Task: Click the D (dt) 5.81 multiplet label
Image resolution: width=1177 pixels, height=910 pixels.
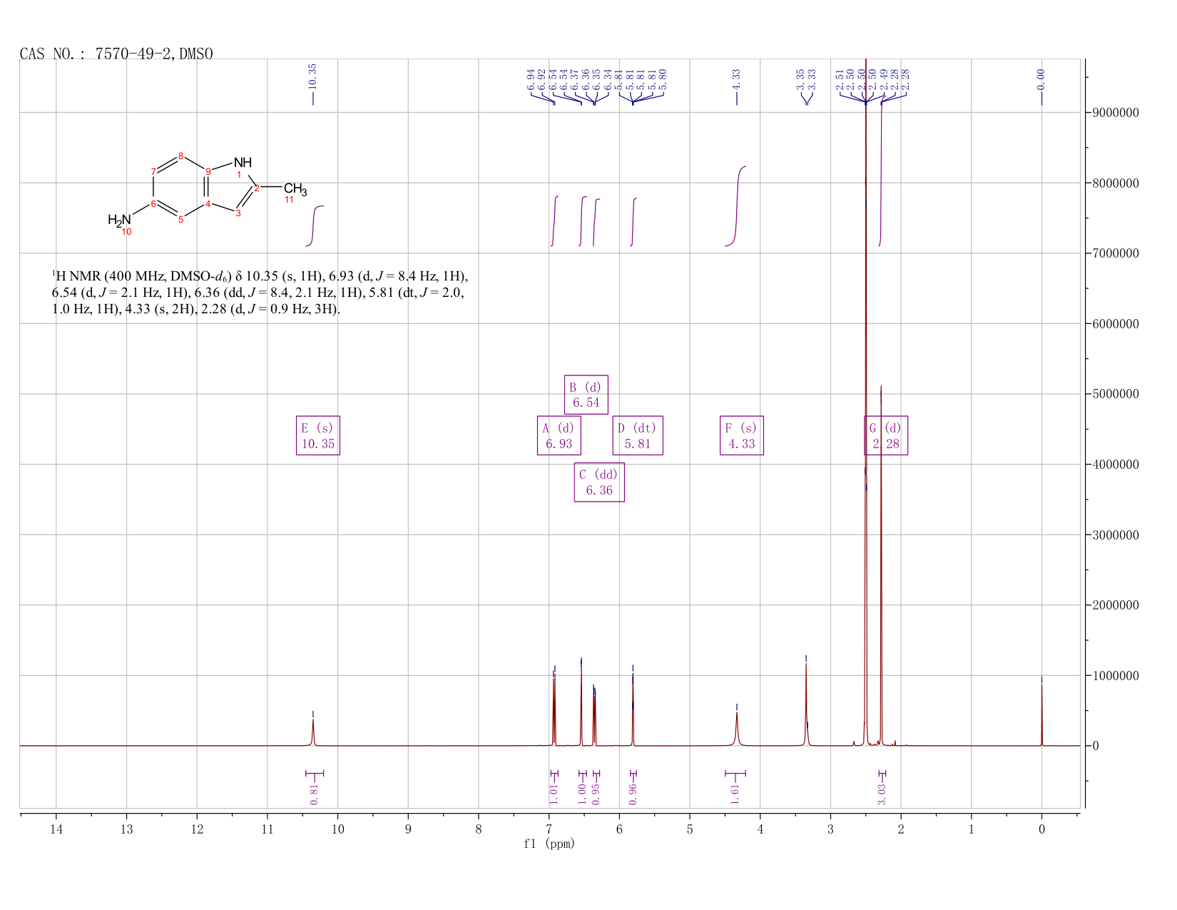Action: click(638, 435)
